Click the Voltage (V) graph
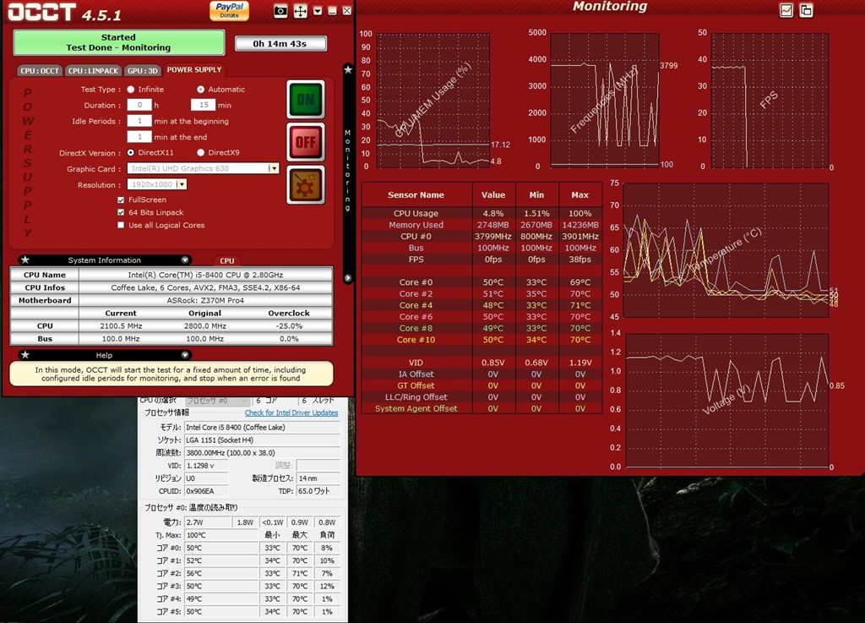This screenshot has height=623, width=865. click(x=726, y=400)
